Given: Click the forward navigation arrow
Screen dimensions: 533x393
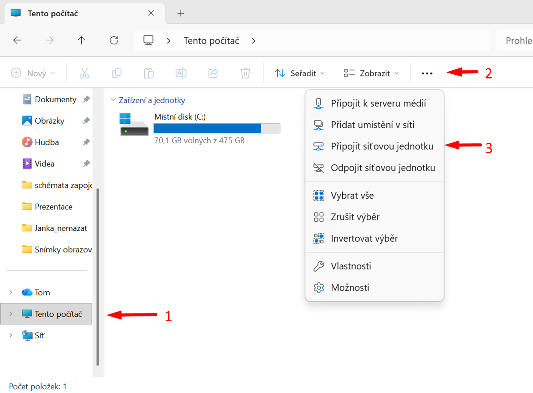Looking at the screenshot, I should click(50, 40).
